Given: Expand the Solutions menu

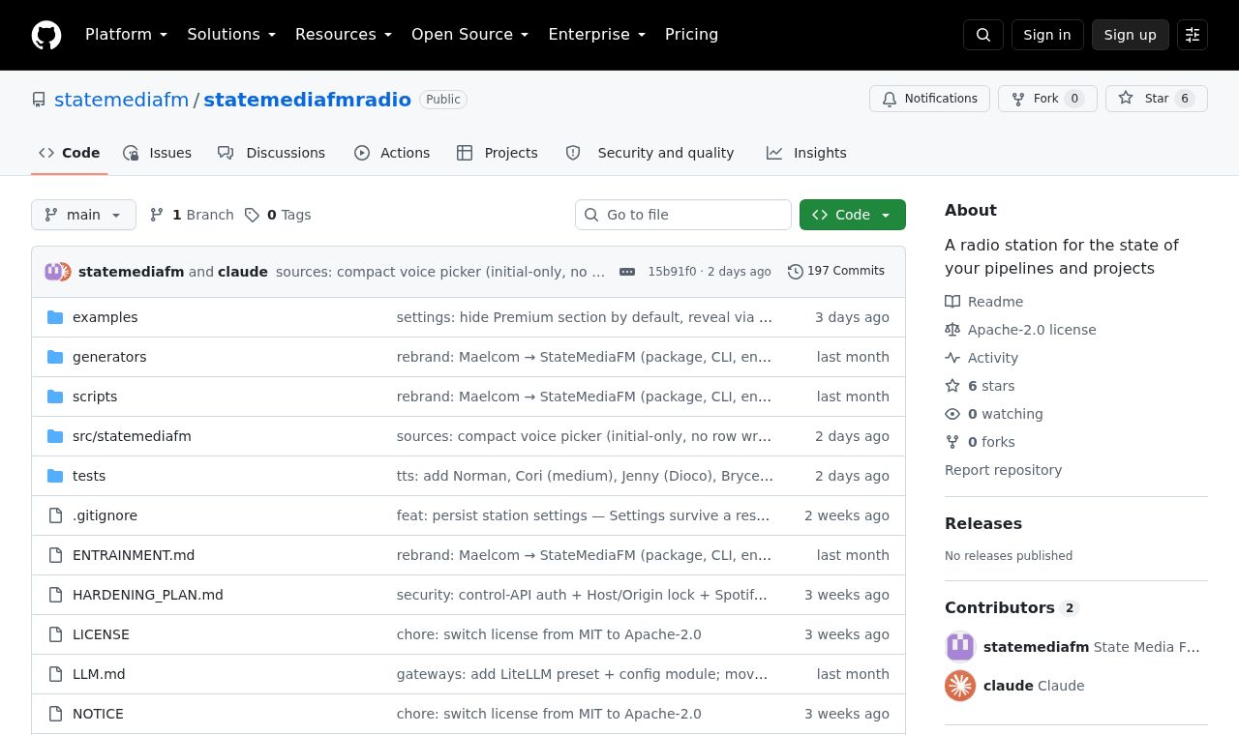Looking at the screenshot, I should pos(231,35).
